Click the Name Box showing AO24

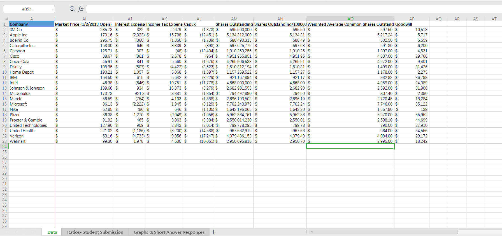point(27,9)
